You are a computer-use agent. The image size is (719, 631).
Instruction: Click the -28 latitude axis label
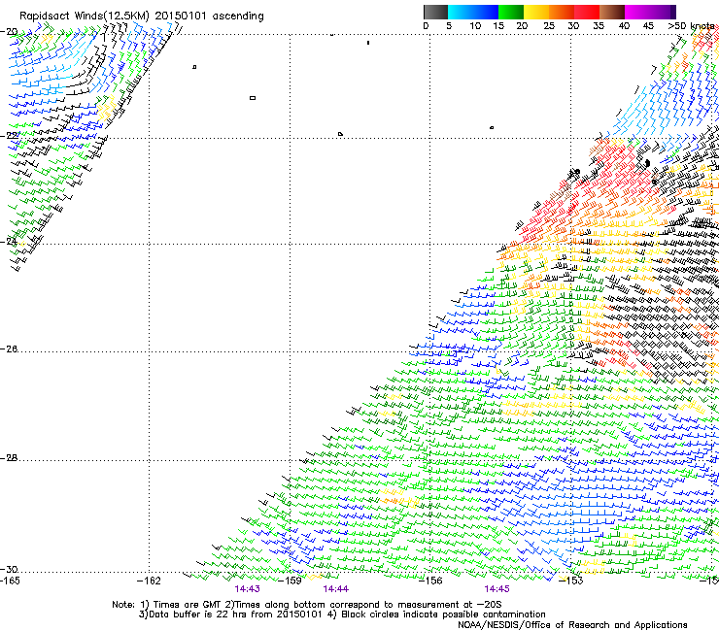pos(9,458)
